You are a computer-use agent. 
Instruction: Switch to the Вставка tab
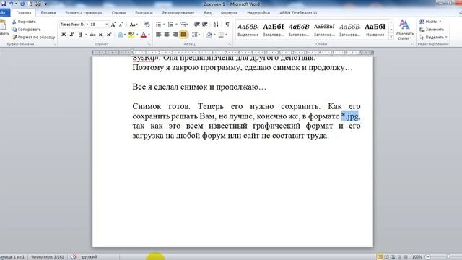point(48,13)
